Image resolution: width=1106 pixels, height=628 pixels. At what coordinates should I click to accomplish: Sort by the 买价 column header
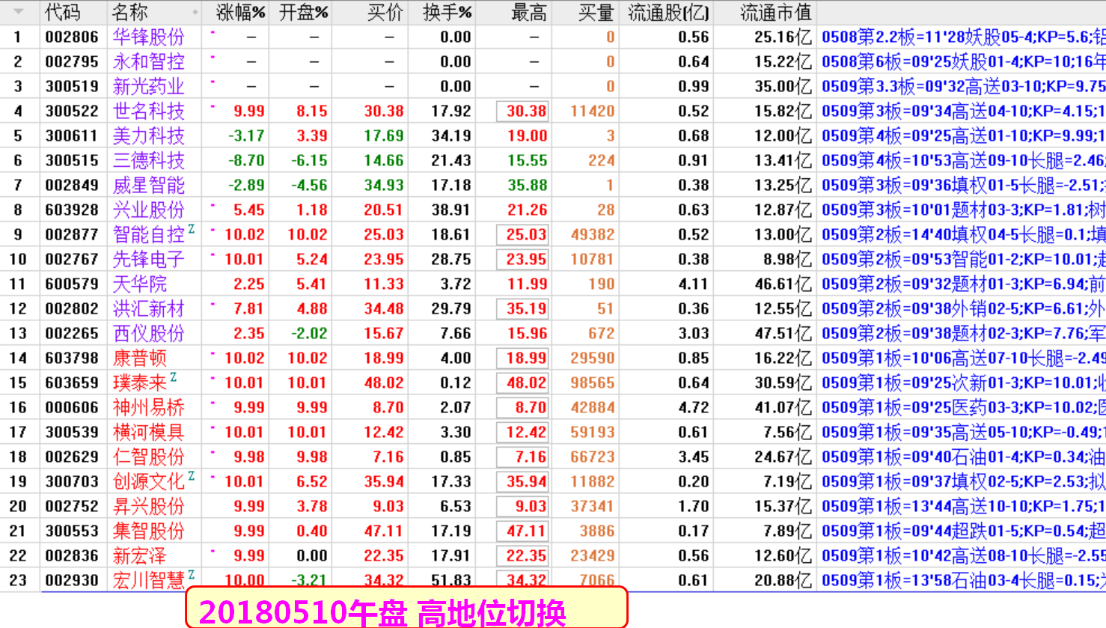tap(385, 12)
